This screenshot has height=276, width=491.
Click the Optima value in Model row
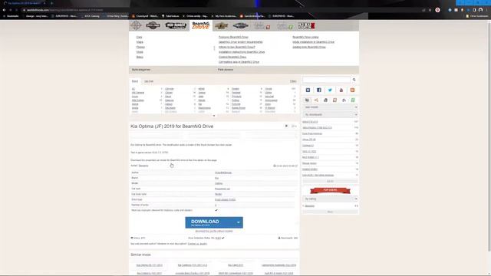coord(219,183)
